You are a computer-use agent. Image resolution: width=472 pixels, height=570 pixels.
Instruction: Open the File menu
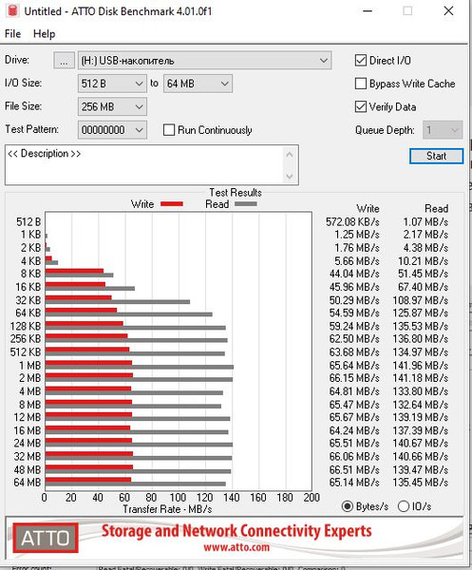coord(12,34)
